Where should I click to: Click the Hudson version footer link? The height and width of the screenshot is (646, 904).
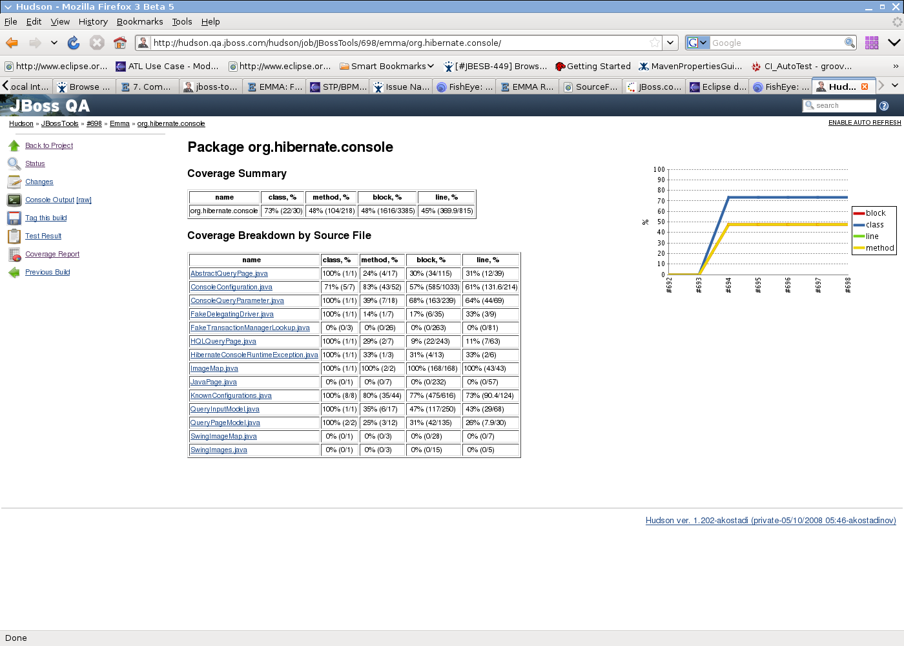(x=771, y=521)
